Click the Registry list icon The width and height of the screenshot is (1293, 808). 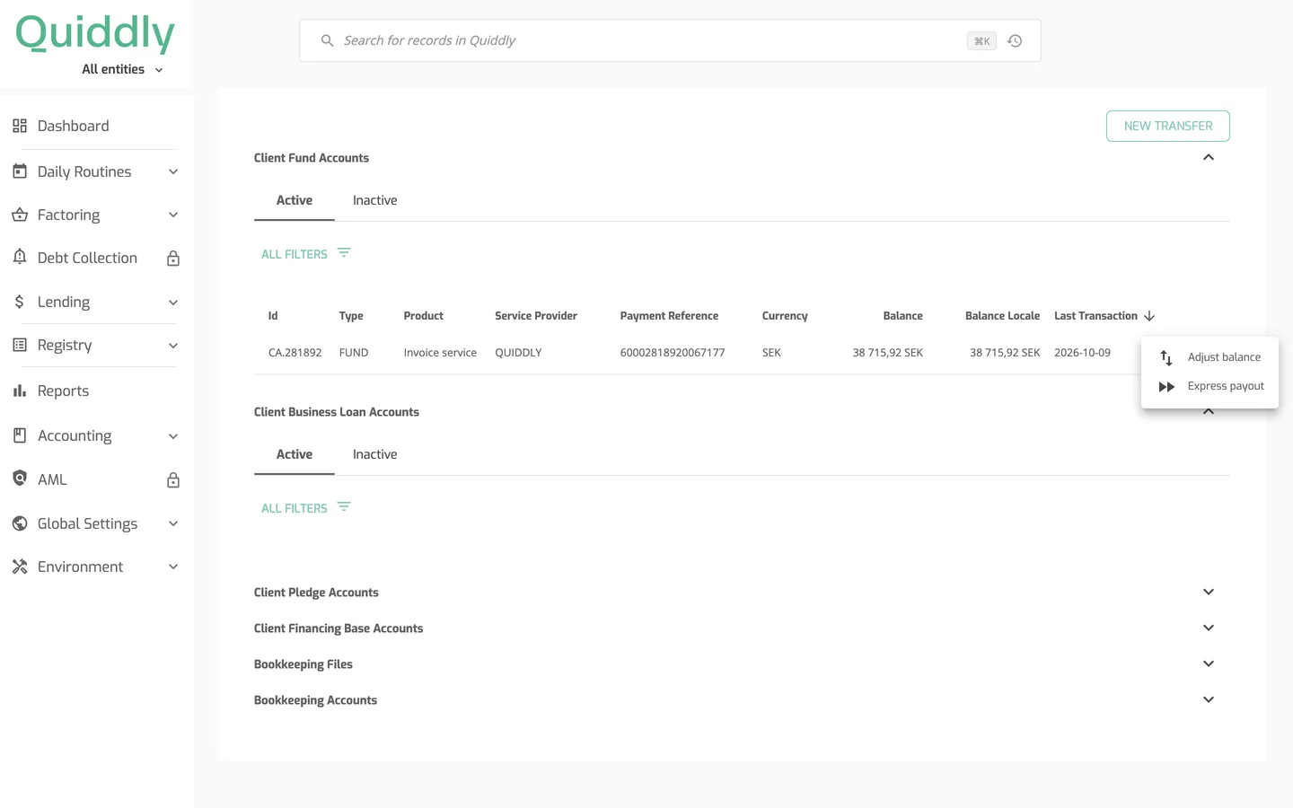pyautogui.click(x=20, y=345)
